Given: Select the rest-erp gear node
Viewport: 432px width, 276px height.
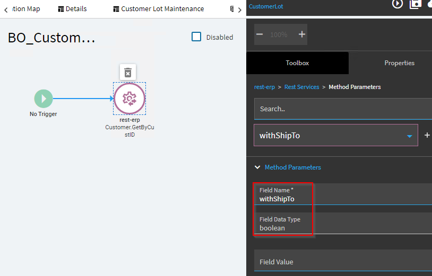Looking at the screenshot, I should [129, 98].
